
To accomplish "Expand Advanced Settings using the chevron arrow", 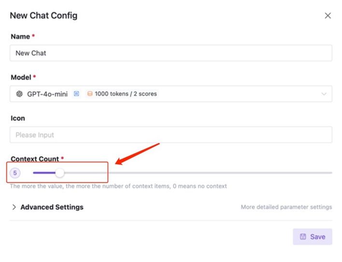I will click(x=14, y=207).
